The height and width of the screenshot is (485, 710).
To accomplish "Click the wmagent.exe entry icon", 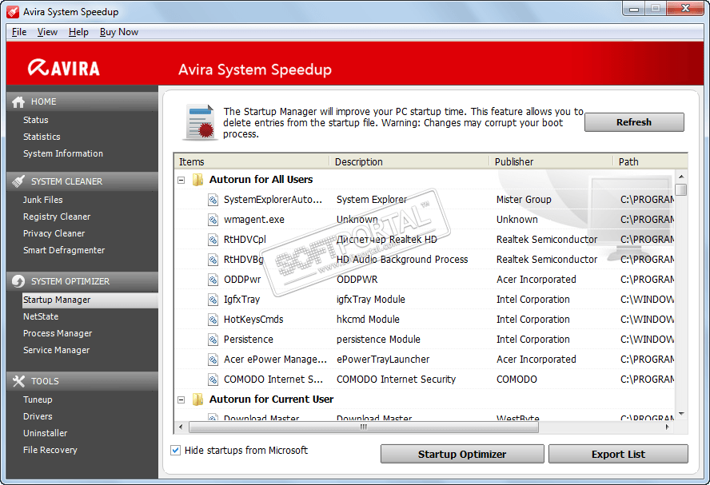I will tap(213, 220).
